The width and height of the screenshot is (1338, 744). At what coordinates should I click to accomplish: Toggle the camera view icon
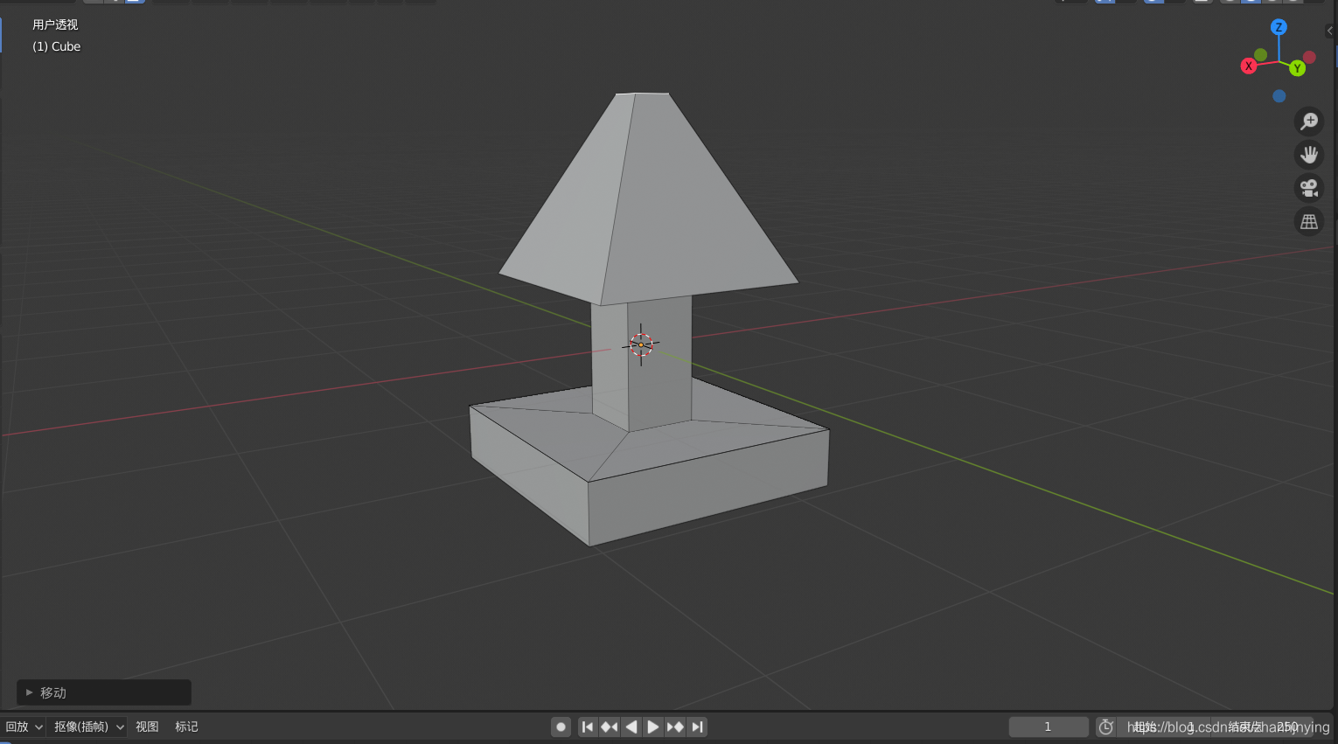point(1309,188)
